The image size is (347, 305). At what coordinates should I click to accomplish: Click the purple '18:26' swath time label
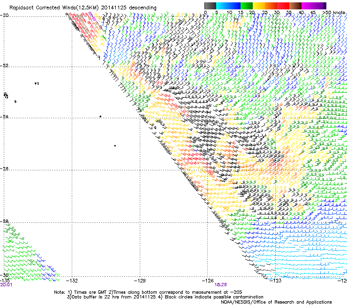click(x=221, y=285)
